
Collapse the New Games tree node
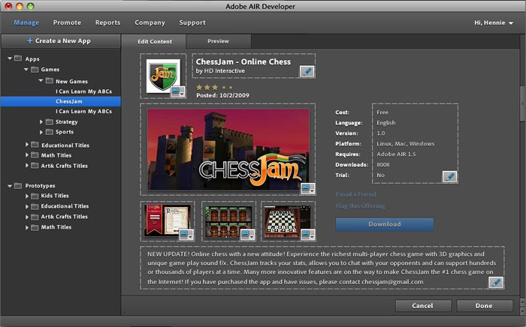pos(41,81)
